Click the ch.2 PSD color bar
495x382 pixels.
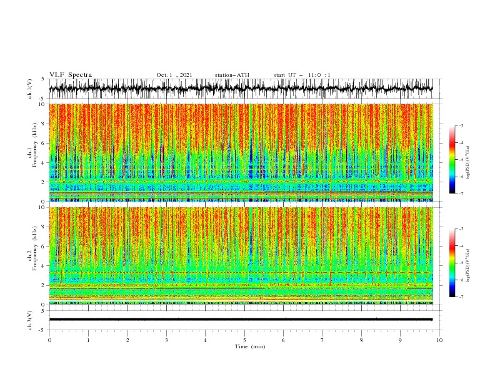tap(452, 263)
